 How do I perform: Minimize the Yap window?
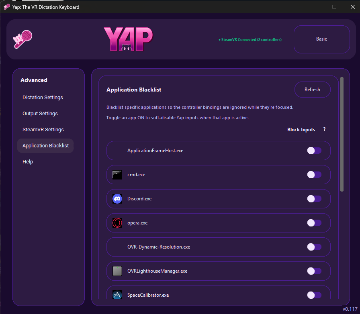(x=316, y=7)
